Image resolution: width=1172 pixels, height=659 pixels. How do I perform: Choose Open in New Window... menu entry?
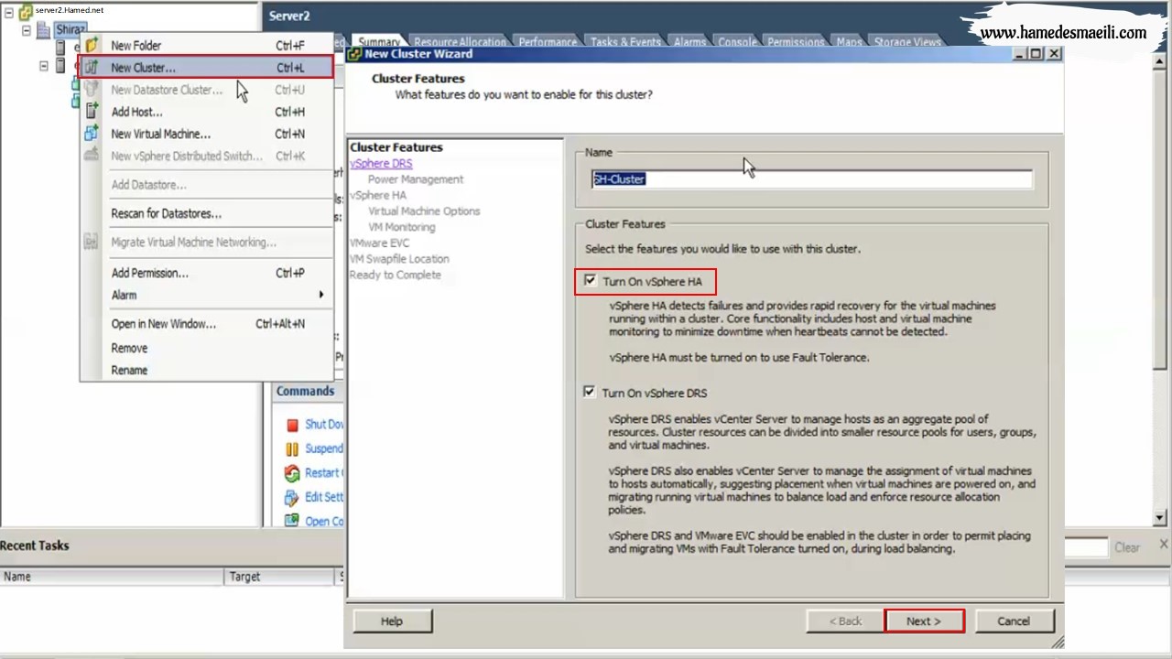207,324
